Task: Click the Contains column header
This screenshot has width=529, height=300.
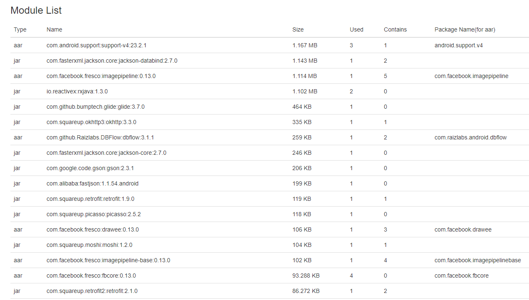Action: point(395,29)
